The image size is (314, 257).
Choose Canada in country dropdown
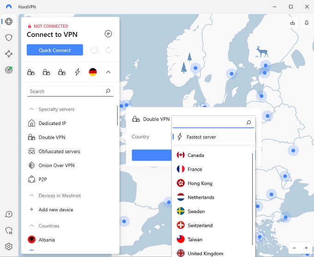tap(212, 155)
